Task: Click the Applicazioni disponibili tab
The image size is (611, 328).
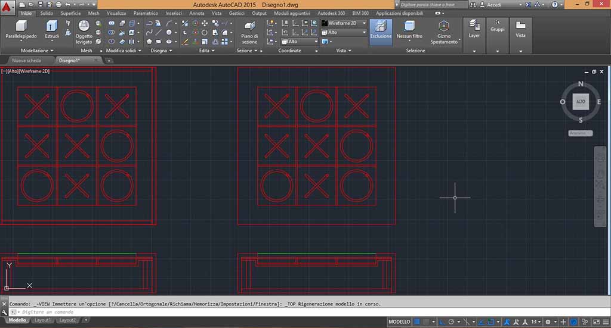Action: [x=399, y=13]
